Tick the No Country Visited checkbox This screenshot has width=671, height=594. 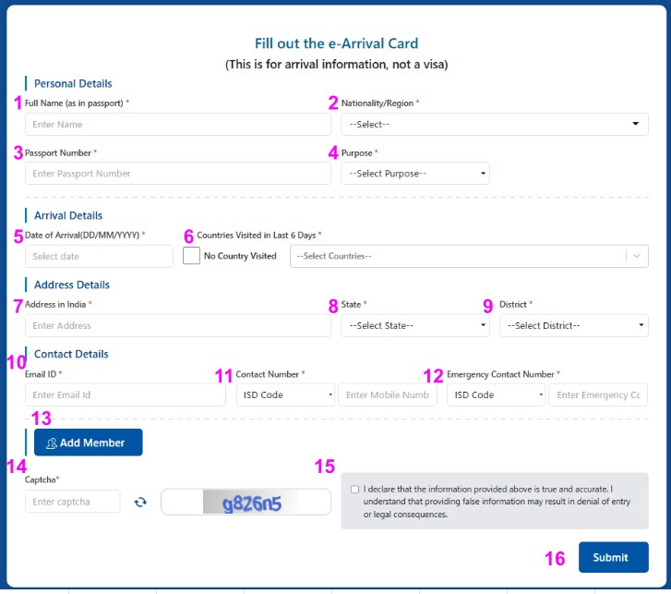coord(191,256)
